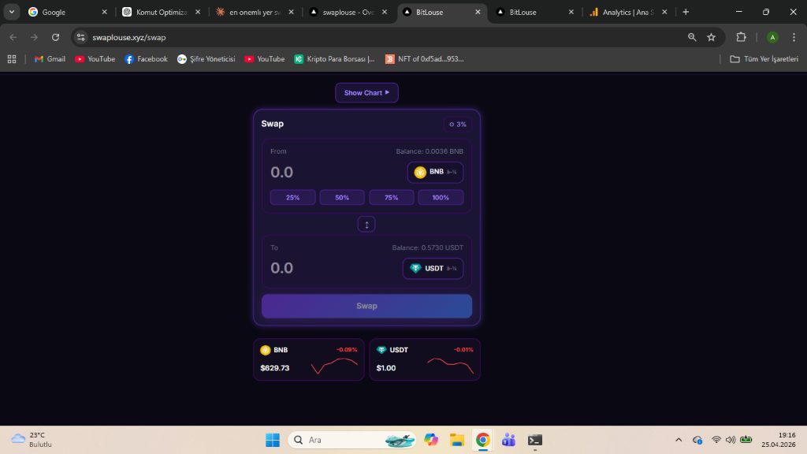
Task: Open the Windows Start menu
Action: click(273, 440)
